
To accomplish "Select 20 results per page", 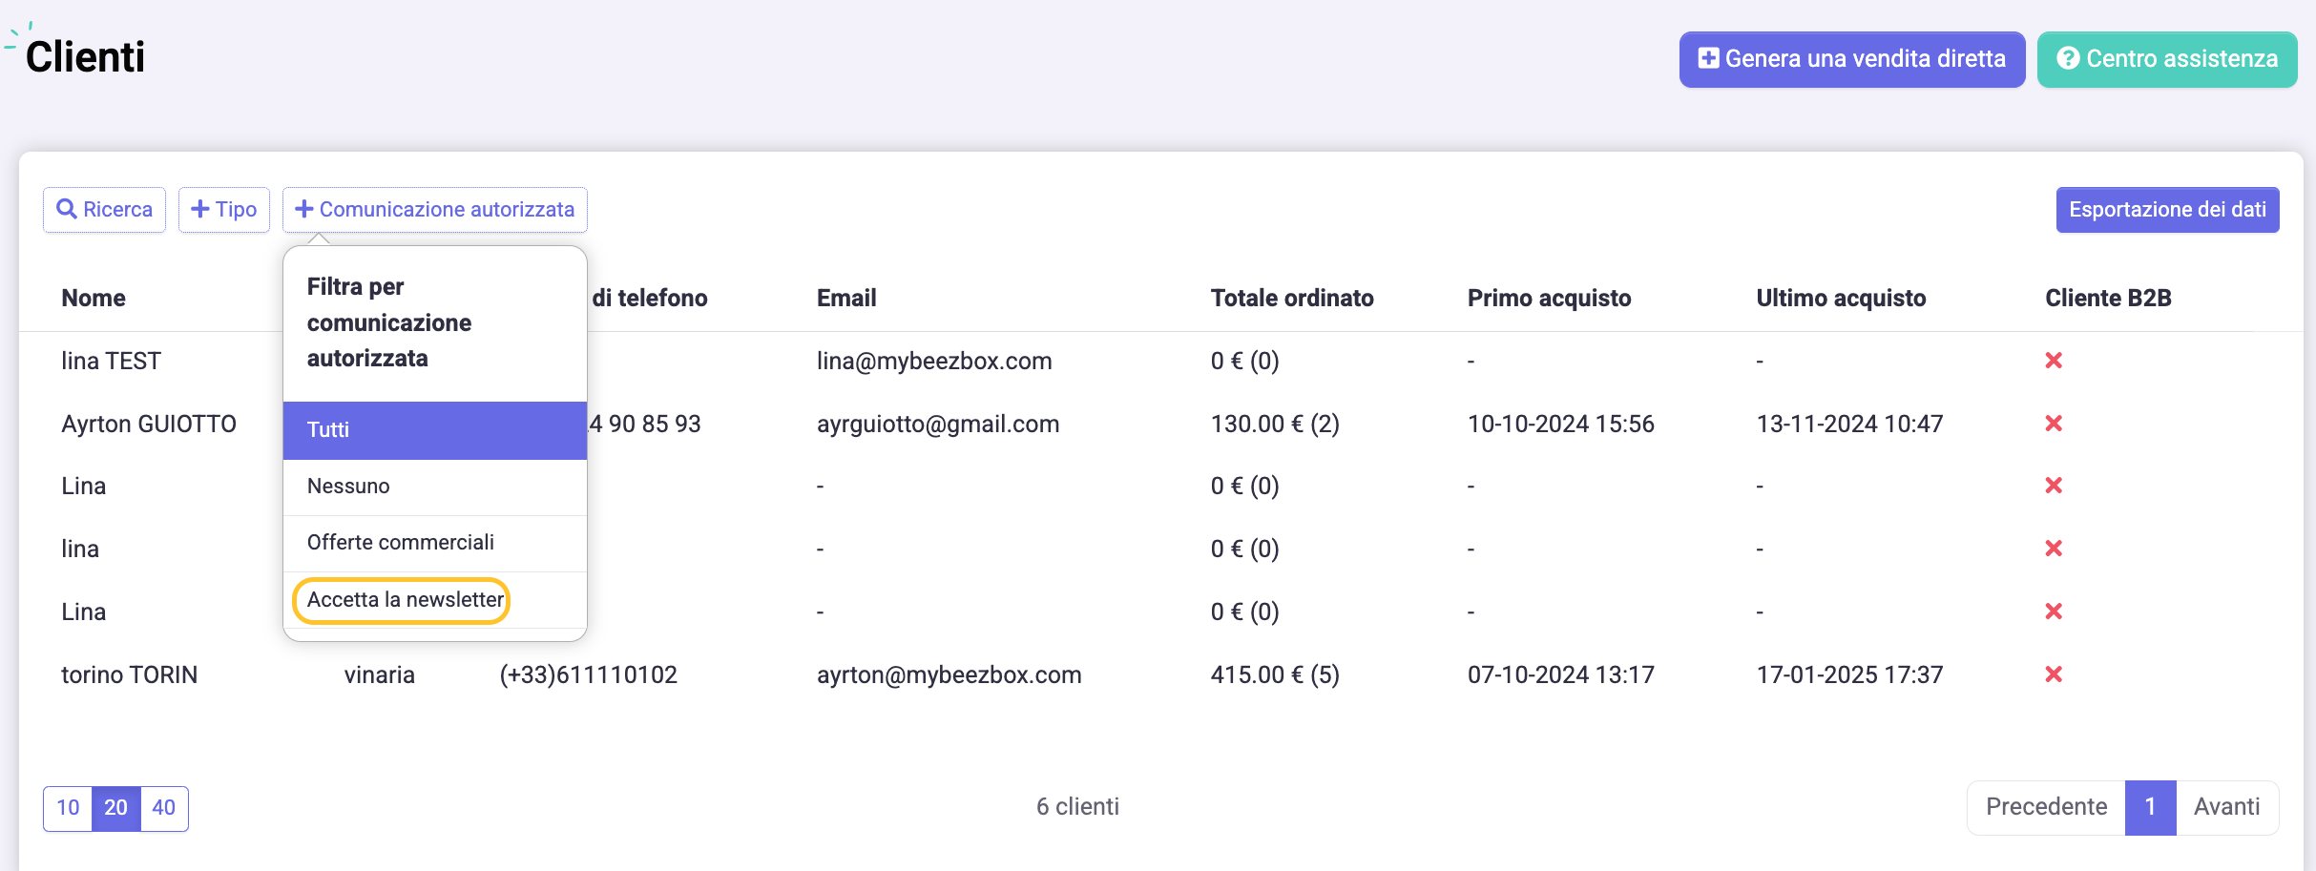I will [x=116, y=808].
